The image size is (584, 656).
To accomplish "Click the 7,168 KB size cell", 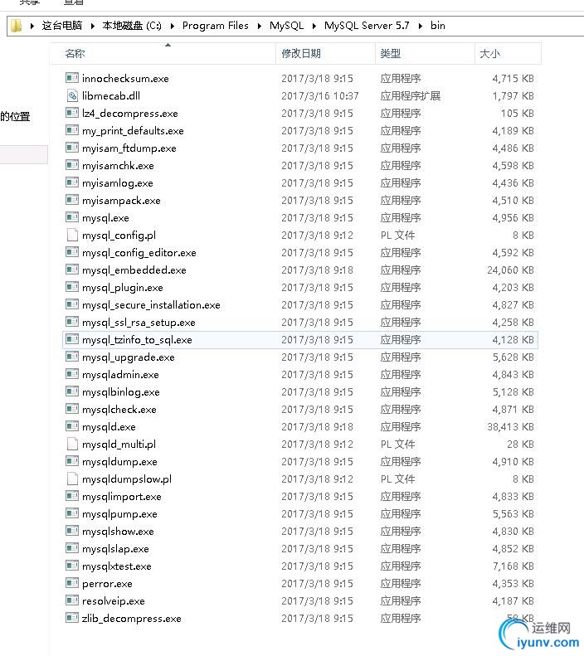I will coord(513,566).
